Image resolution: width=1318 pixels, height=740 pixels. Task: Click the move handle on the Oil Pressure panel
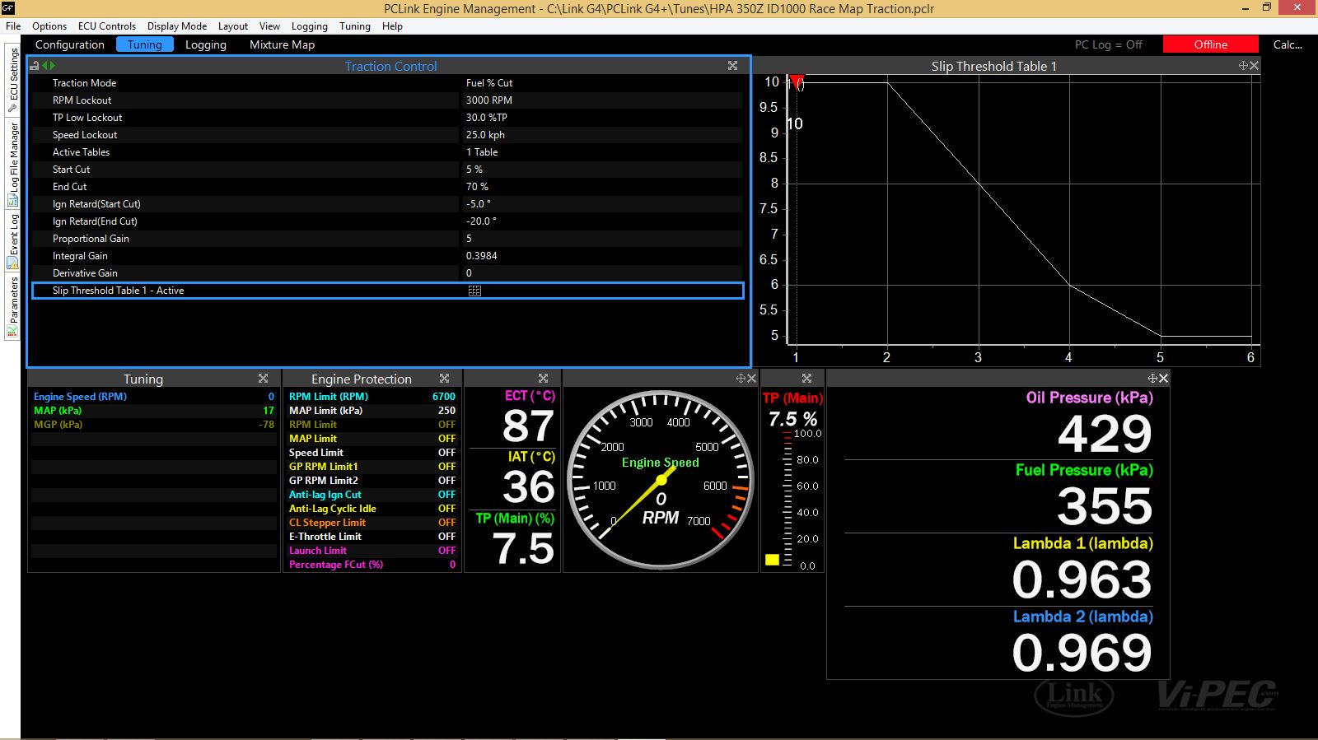[1152, 379]
